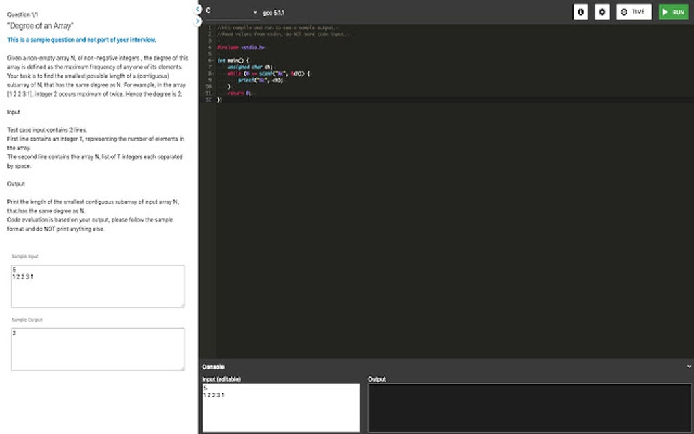
Task: Open the Time timer button
Action: tap(633, 12)
